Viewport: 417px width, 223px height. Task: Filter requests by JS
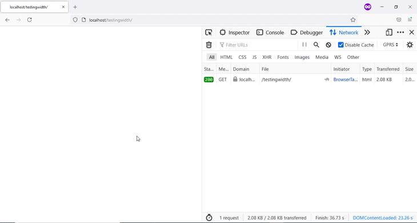click(x=255, y=57)
